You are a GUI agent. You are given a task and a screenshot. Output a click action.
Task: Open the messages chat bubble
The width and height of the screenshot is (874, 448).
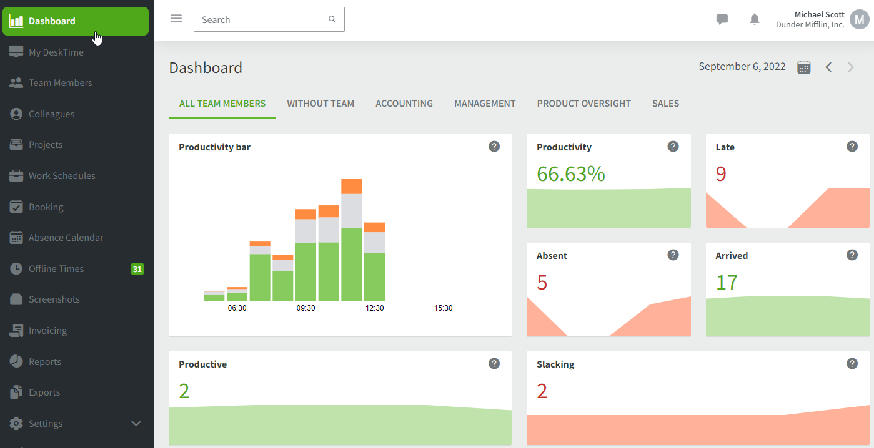(x=722, y=19)
